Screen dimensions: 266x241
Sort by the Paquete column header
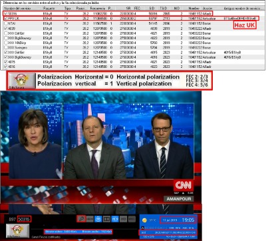coord(53,8)
